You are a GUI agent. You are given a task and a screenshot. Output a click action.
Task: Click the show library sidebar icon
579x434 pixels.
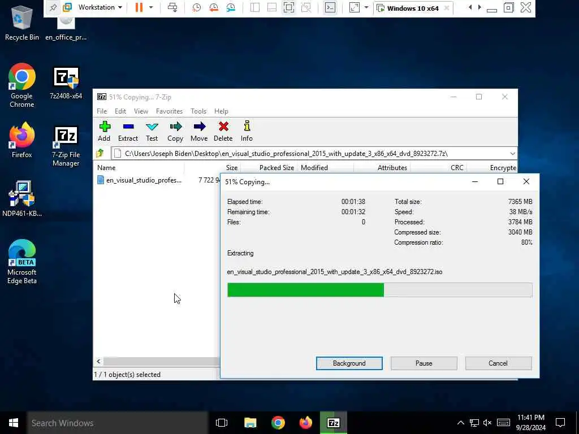pyautogui.click(x=255, y=7)
